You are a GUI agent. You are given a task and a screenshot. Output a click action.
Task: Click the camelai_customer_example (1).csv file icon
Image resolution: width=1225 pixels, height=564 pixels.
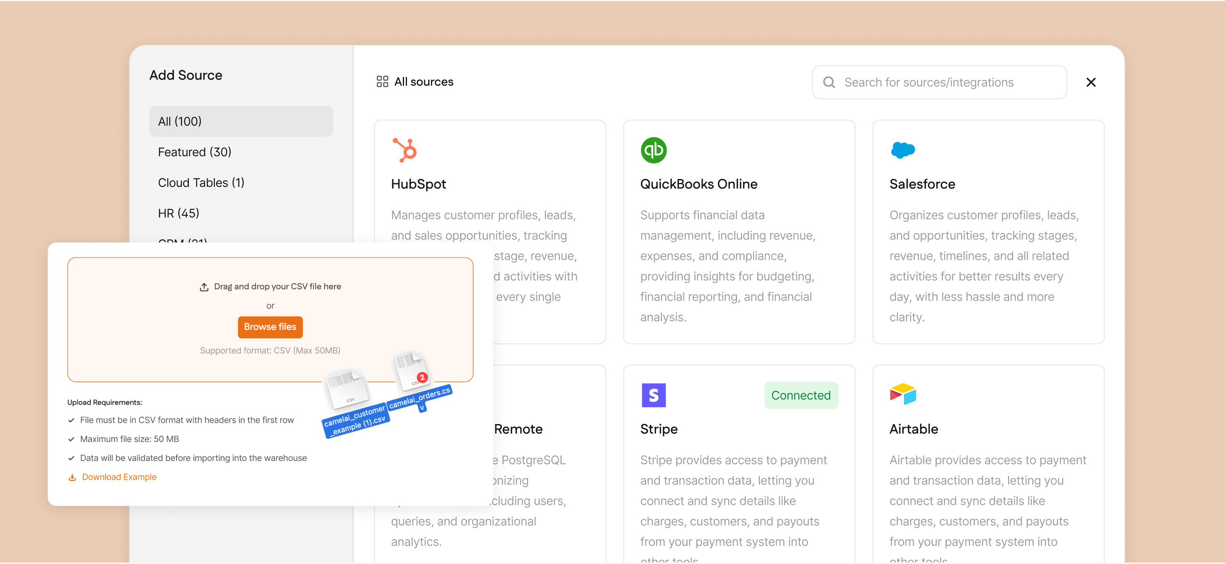(347, 390)
